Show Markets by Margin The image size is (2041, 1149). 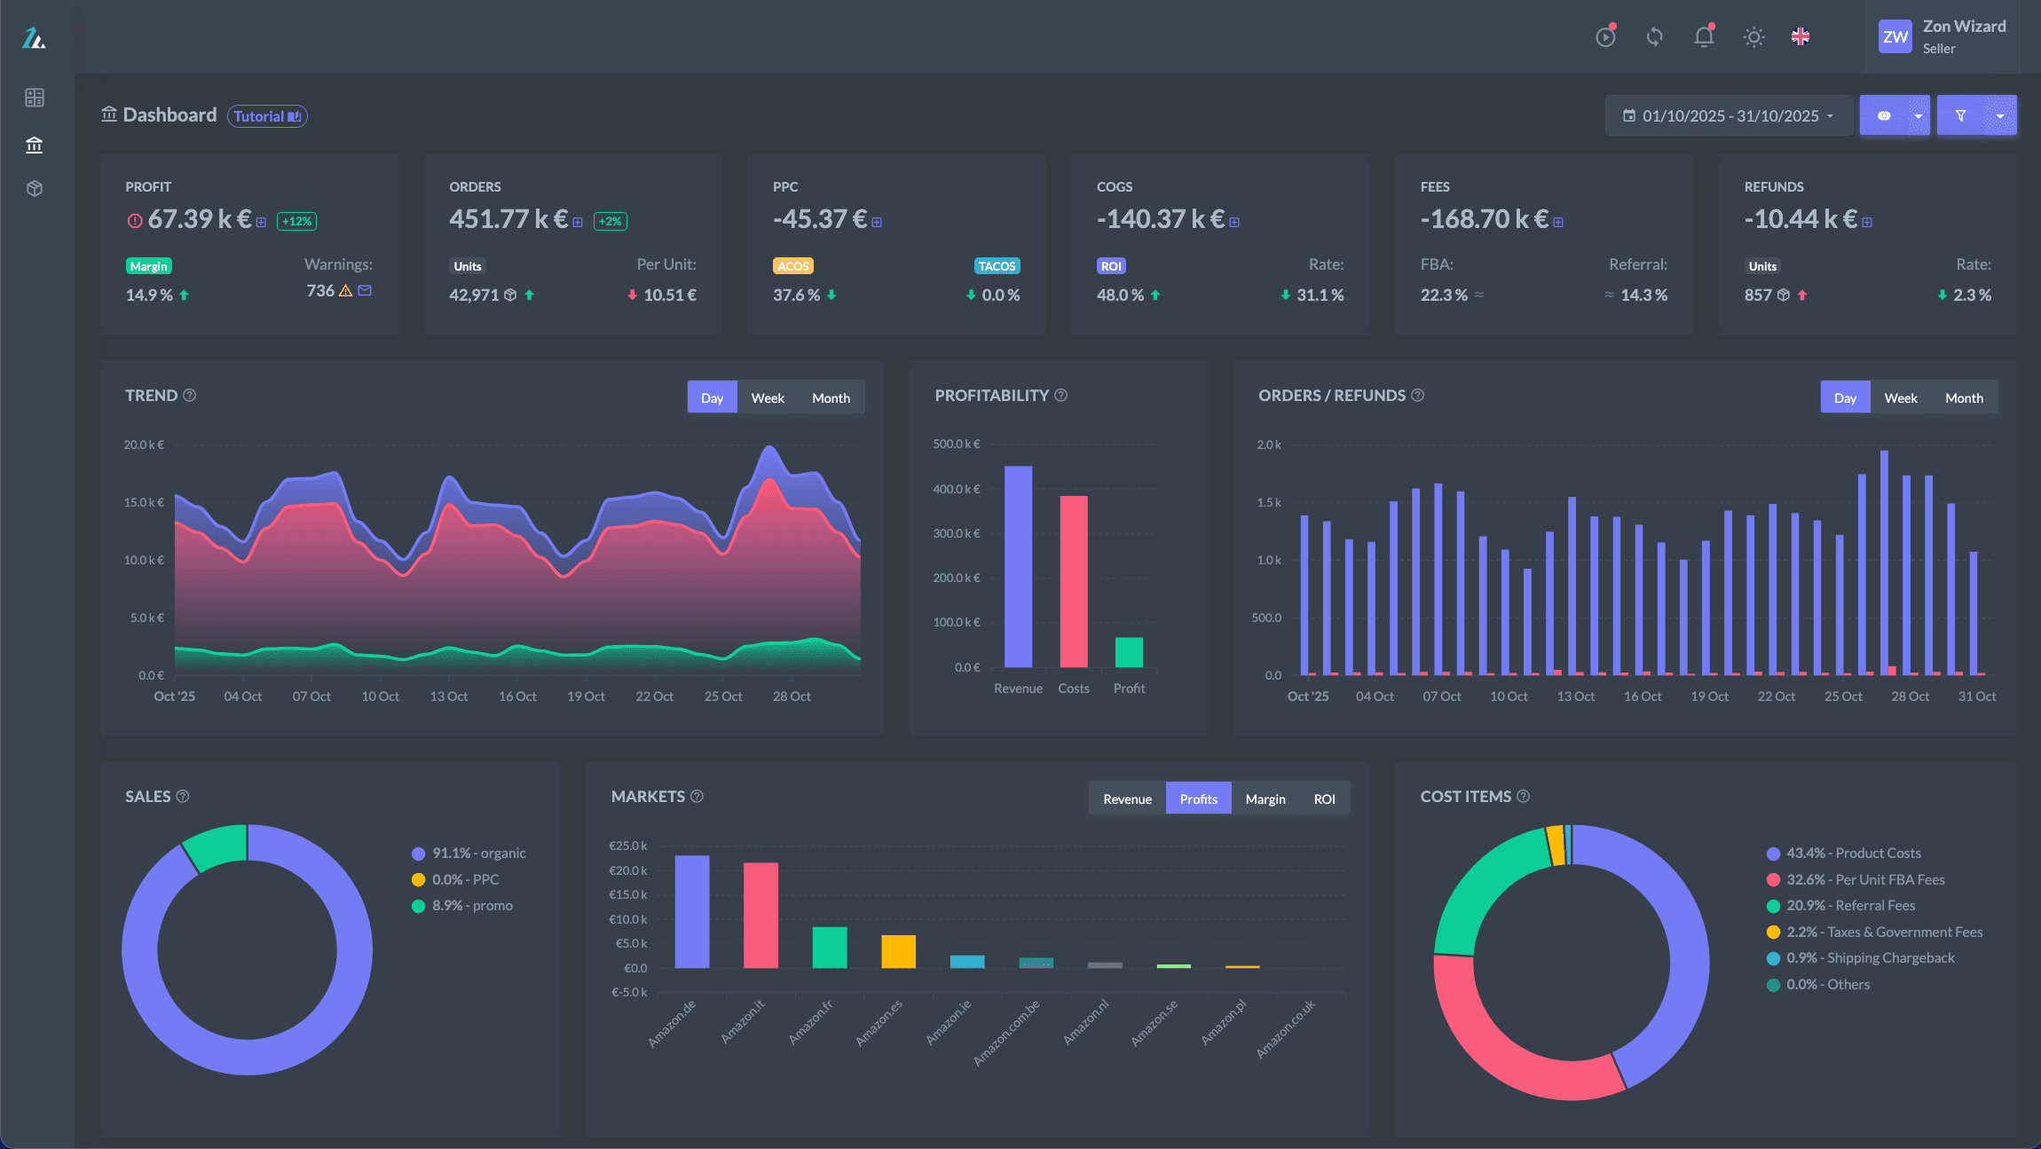tap(1265, 799)
